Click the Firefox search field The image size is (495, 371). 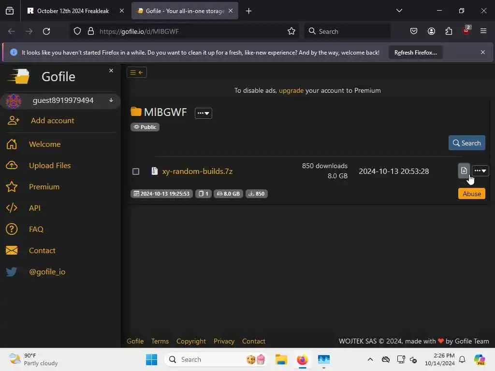pos(347,31)
